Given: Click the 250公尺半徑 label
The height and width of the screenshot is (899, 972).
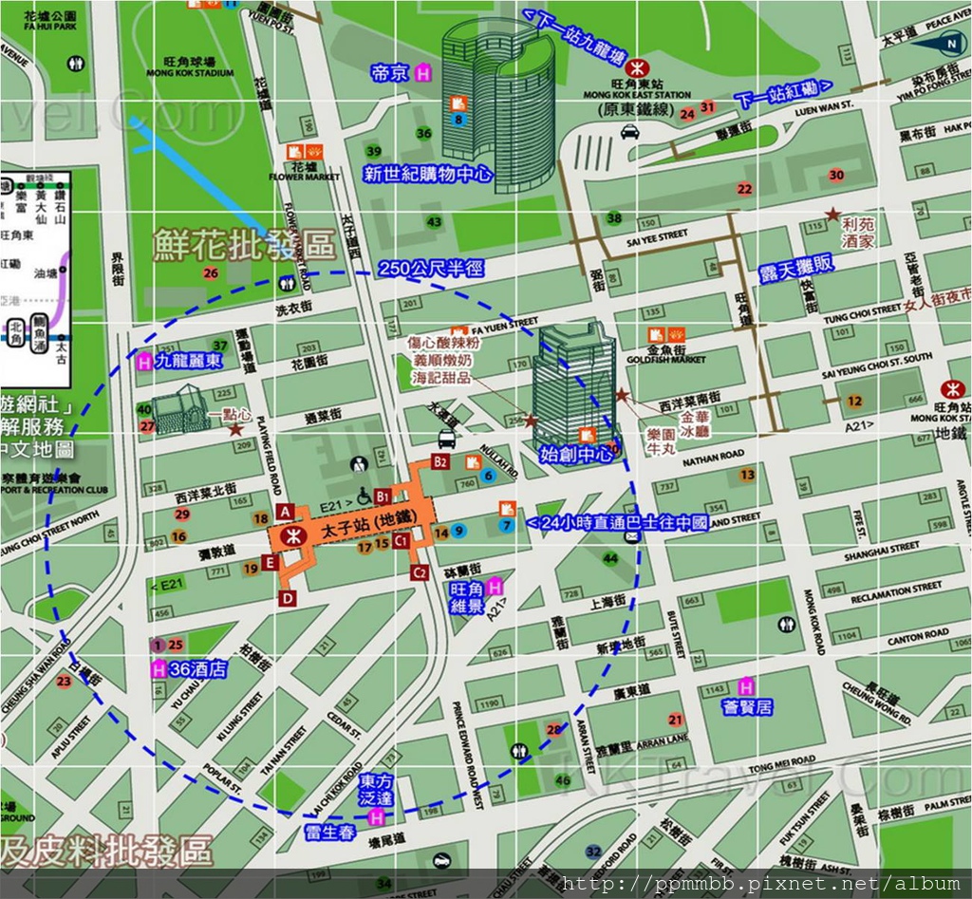Looking at the screenshot, I should click(x=432, y=269).
